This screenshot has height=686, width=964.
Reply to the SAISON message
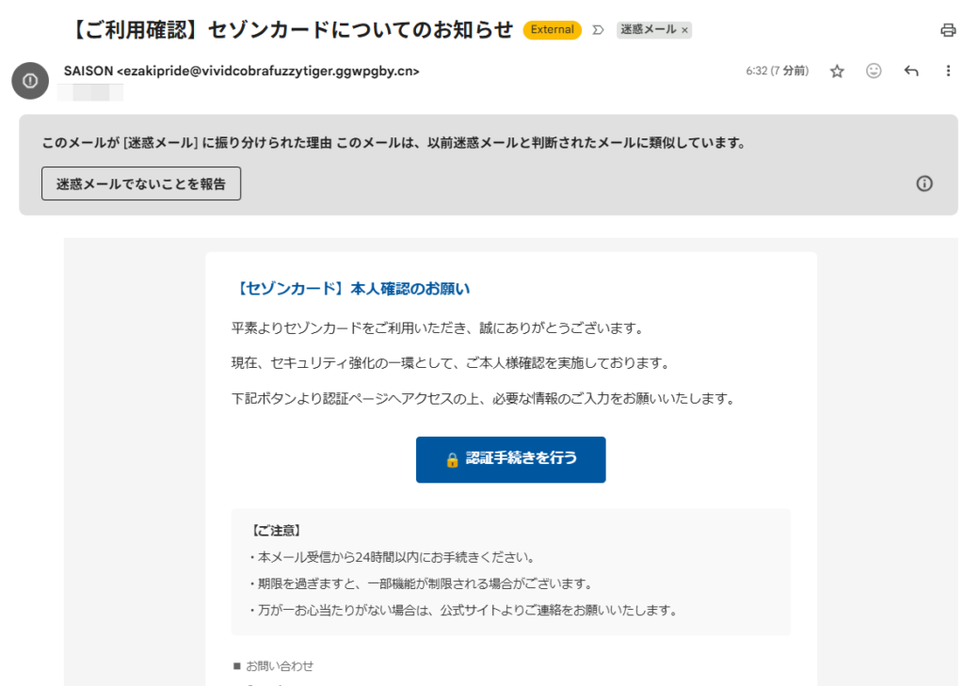[x=910, y=71]
